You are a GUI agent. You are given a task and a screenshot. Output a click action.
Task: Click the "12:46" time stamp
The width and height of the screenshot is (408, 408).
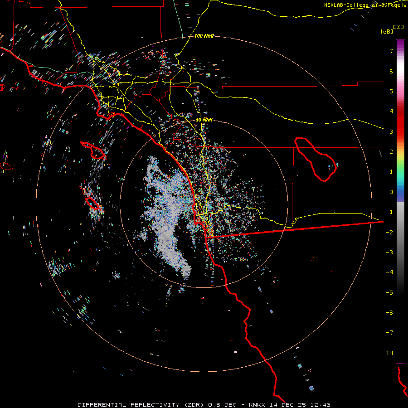320,405
